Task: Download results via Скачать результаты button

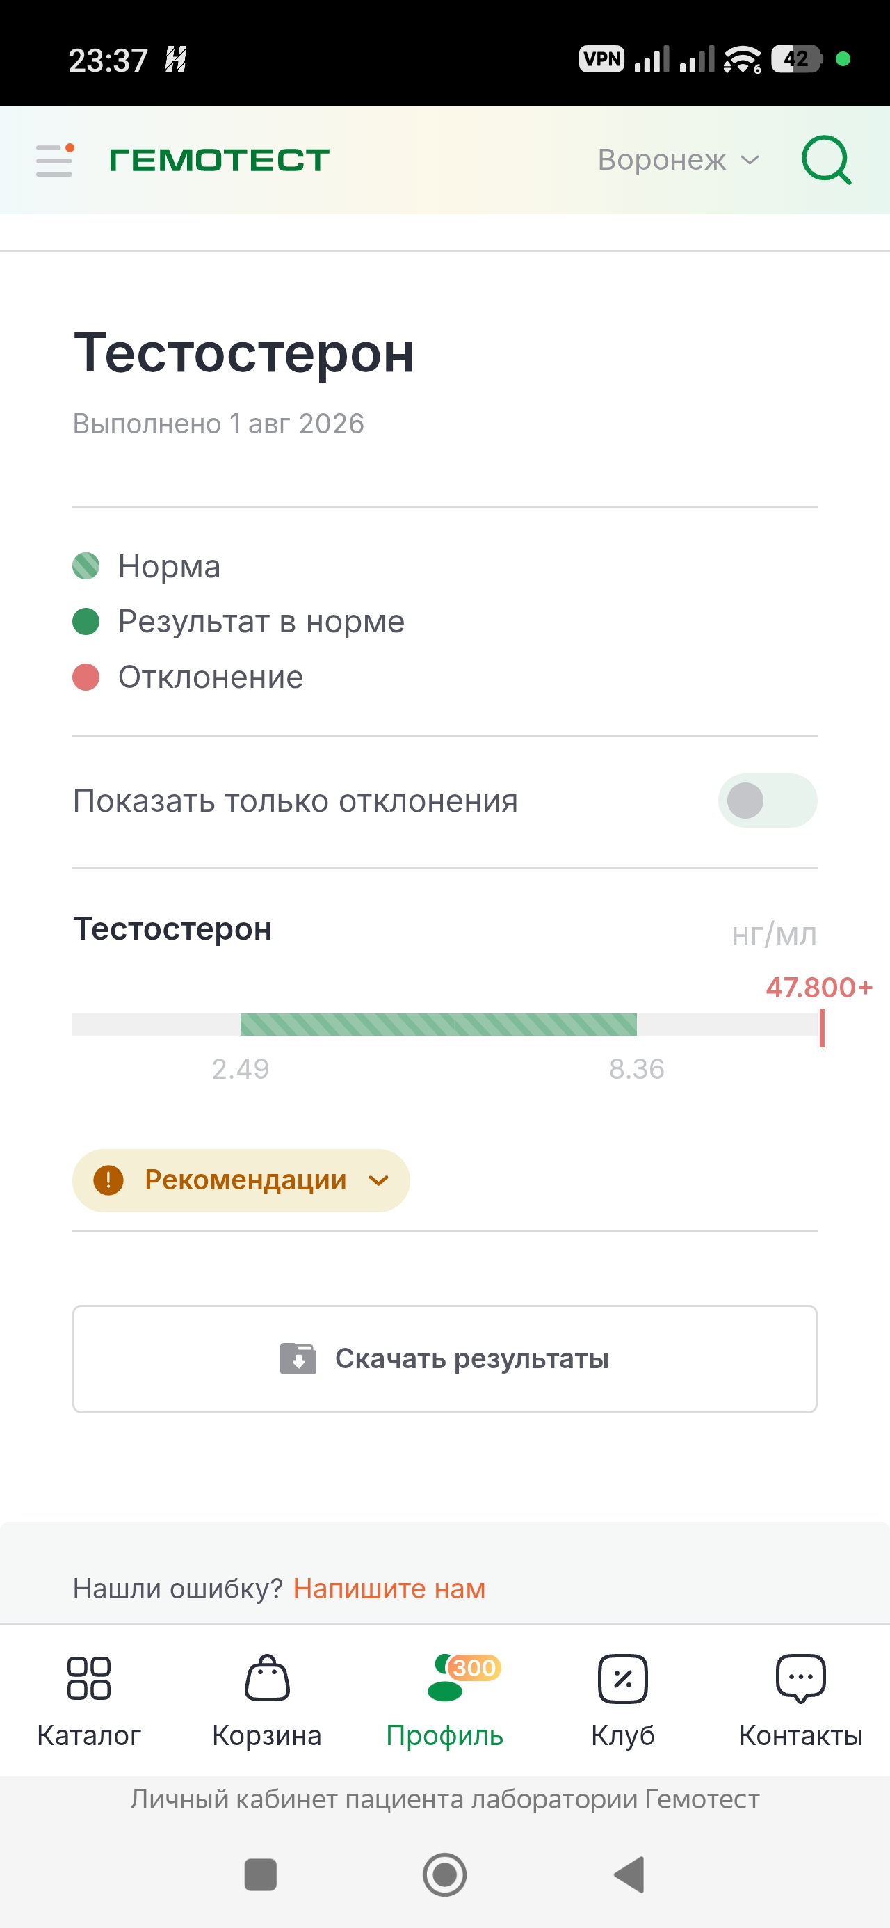Action: 444,1358
